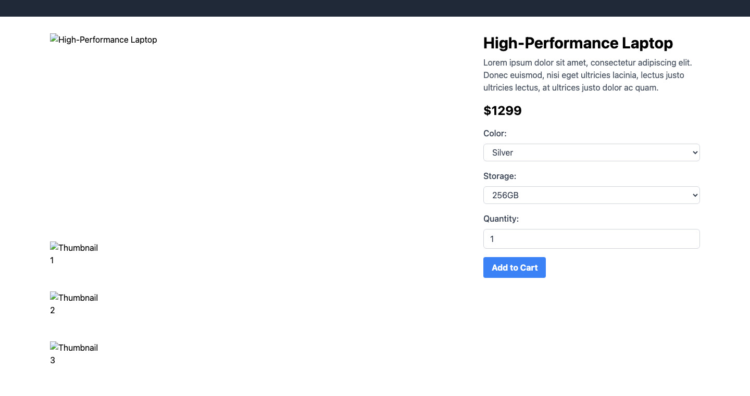This screenshot has width=750, height=396.
Task: Click the High-Performance Laptop title
Action: tap(578, 43)
